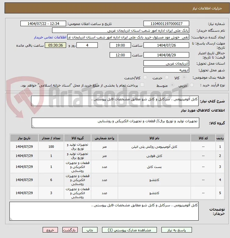Viewport: 230px width, 238px height.
Task: Click the deadline hour field 19:00
Action: click(120, 45)
